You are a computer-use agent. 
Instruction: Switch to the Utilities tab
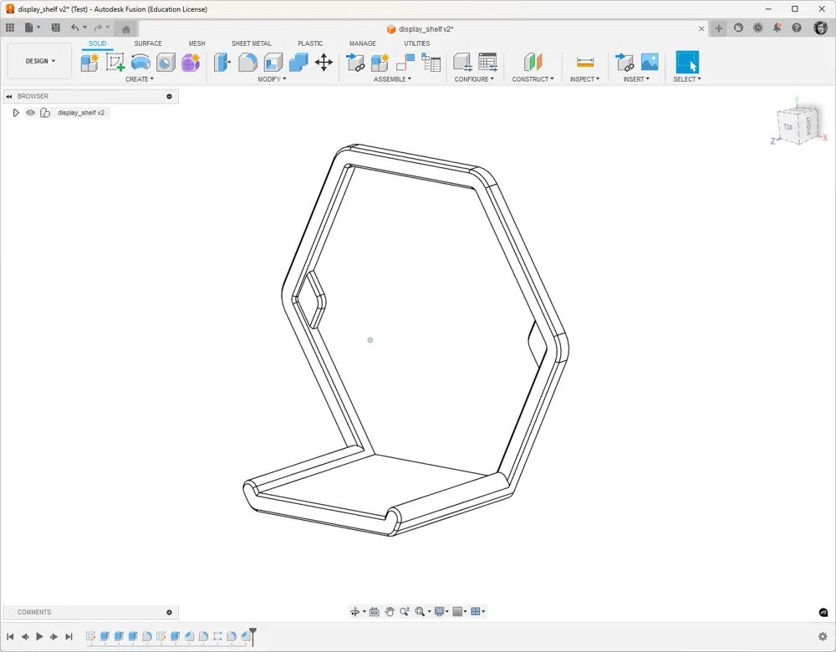tap(416, 43)
